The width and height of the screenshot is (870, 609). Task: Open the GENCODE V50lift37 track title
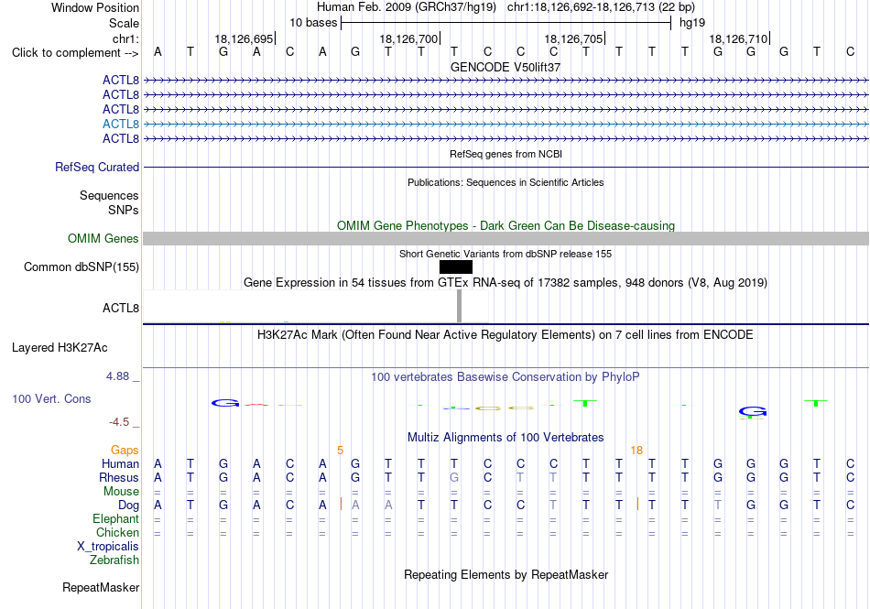click(x=506, y=67)
